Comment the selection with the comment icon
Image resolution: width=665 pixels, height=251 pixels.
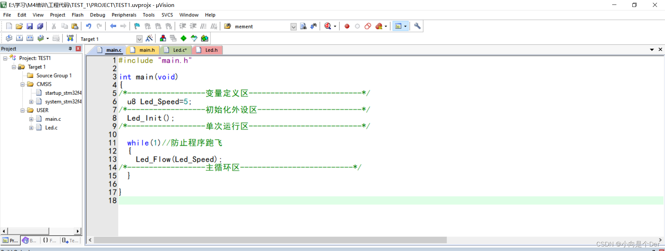(203, 26)
